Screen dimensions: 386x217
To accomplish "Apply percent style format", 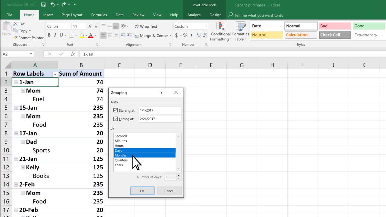I will pos(185,35).
